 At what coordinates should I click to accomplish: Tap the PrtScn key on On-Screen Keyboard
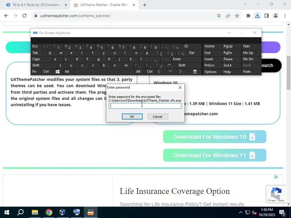pyautogui.click(x=212, y=66)
